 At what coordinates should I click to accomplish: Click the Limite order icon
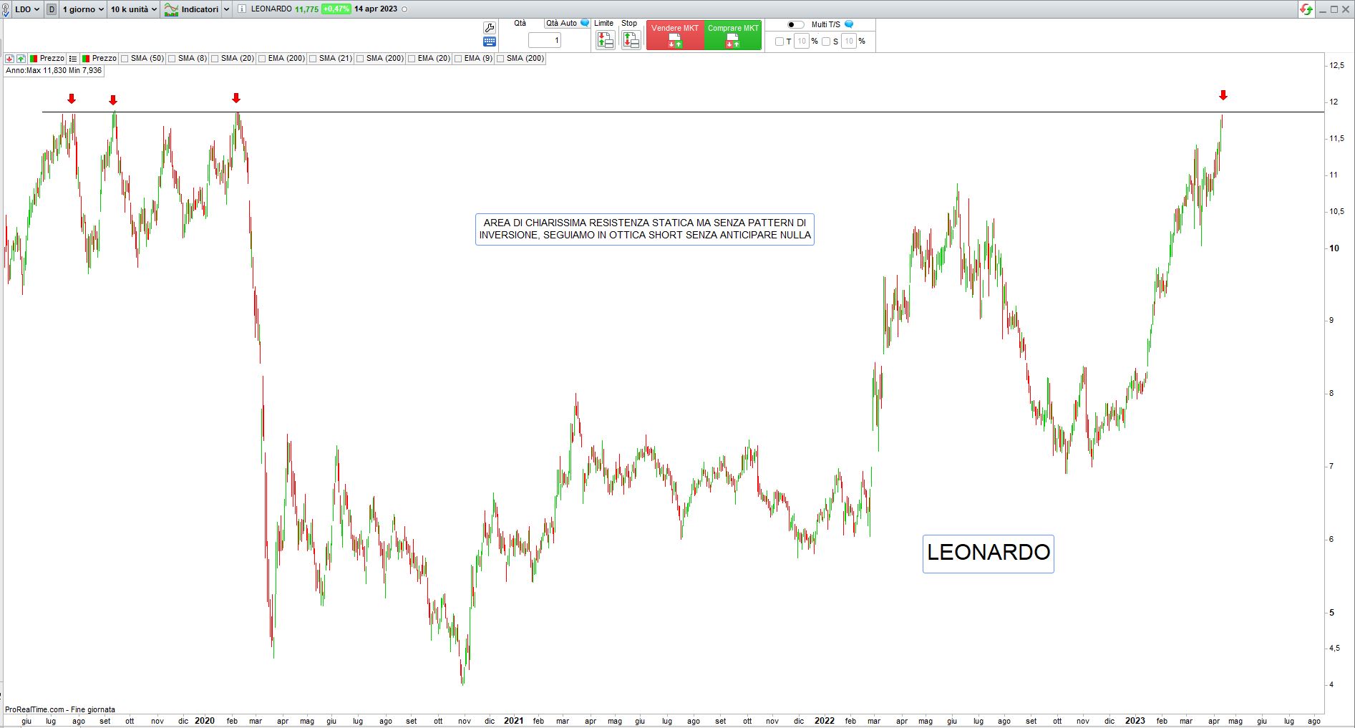(x=605, y=40)
